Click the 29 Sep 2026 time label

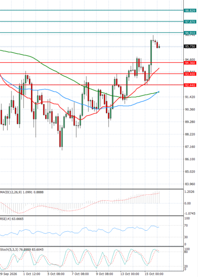point(9,274)
